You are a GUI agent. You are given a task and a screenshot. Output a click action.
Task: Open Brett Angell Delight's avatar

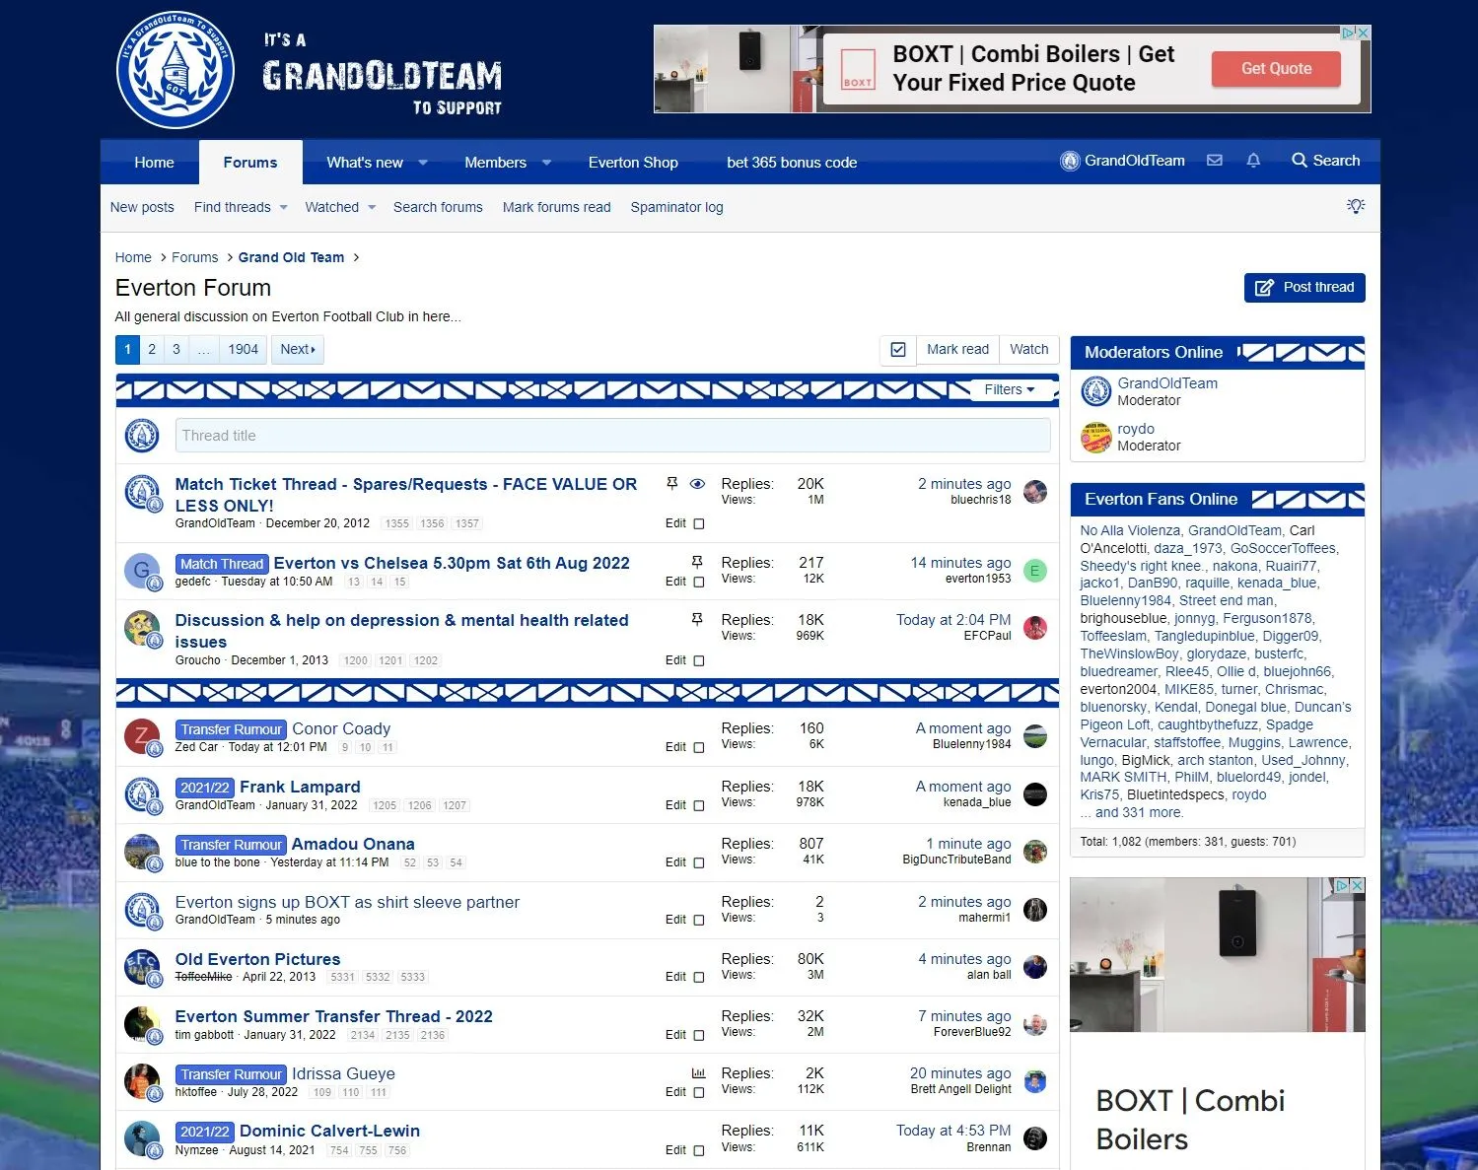click(x=1035, y=1081)
